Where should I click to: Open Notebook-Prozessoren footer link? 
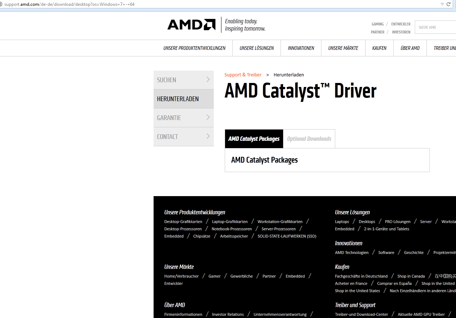pos(232,229)
